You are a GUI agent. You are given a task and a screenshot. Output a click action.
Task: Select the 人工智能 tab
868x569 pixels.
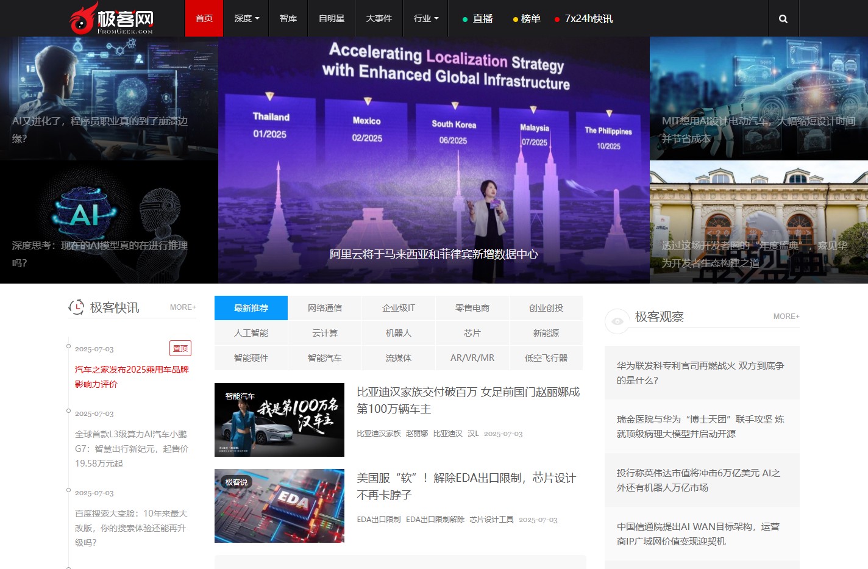tap(251, 333)
